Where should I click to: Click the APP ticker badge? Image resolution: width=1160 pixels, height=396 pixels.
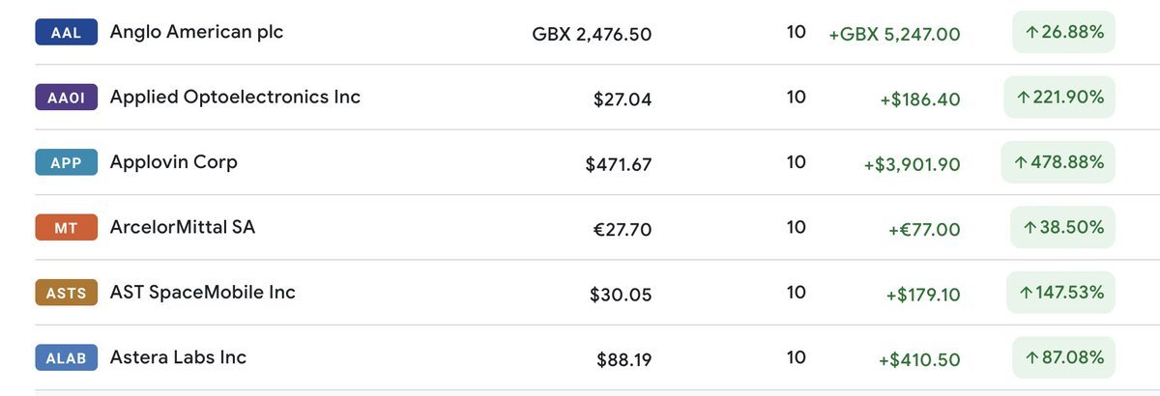66,162
